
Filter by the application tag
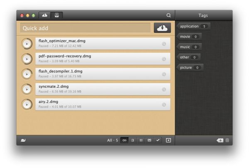tap(193, 26)
